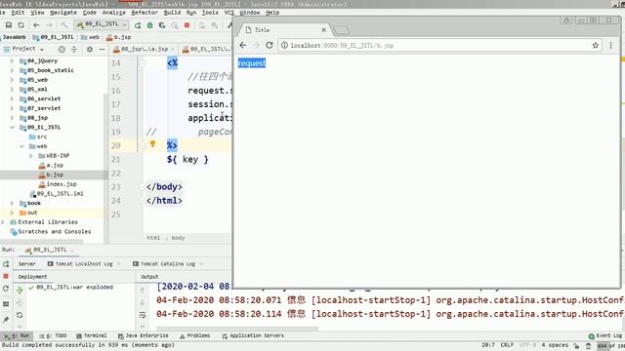The width and height of the screenshot is (625, 351).
Task: Open the Java Enterprise tool window
Action: click(x=144, y=335)
